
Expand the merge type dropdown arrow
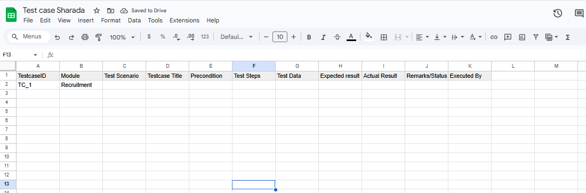tap(407, 37)
